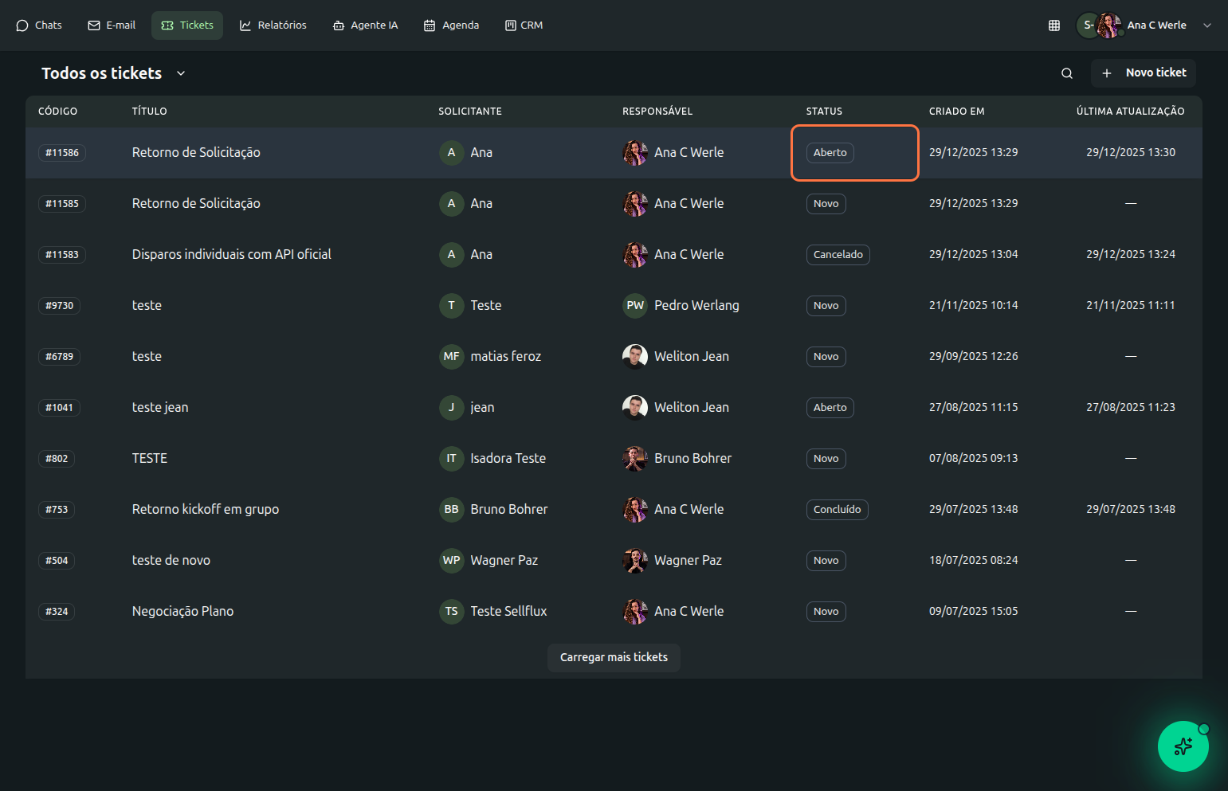Click Ana C Werle's profile avatar in header

1108,25
